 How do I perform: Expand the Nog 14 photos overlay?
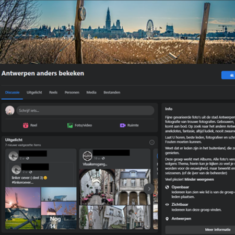[x=59, y=222]
